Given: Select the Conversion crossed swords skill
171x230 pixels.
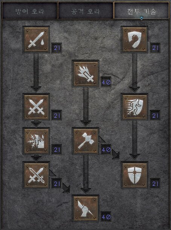Looking at the screenshot, I should click(x=37, y=175).
